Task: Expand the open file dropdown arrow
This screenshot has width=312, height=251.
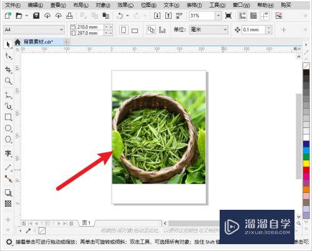Action: pos(27,16)
